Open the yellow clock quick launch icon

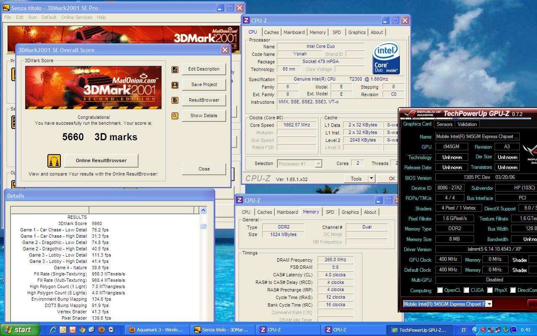pos(63,330)
